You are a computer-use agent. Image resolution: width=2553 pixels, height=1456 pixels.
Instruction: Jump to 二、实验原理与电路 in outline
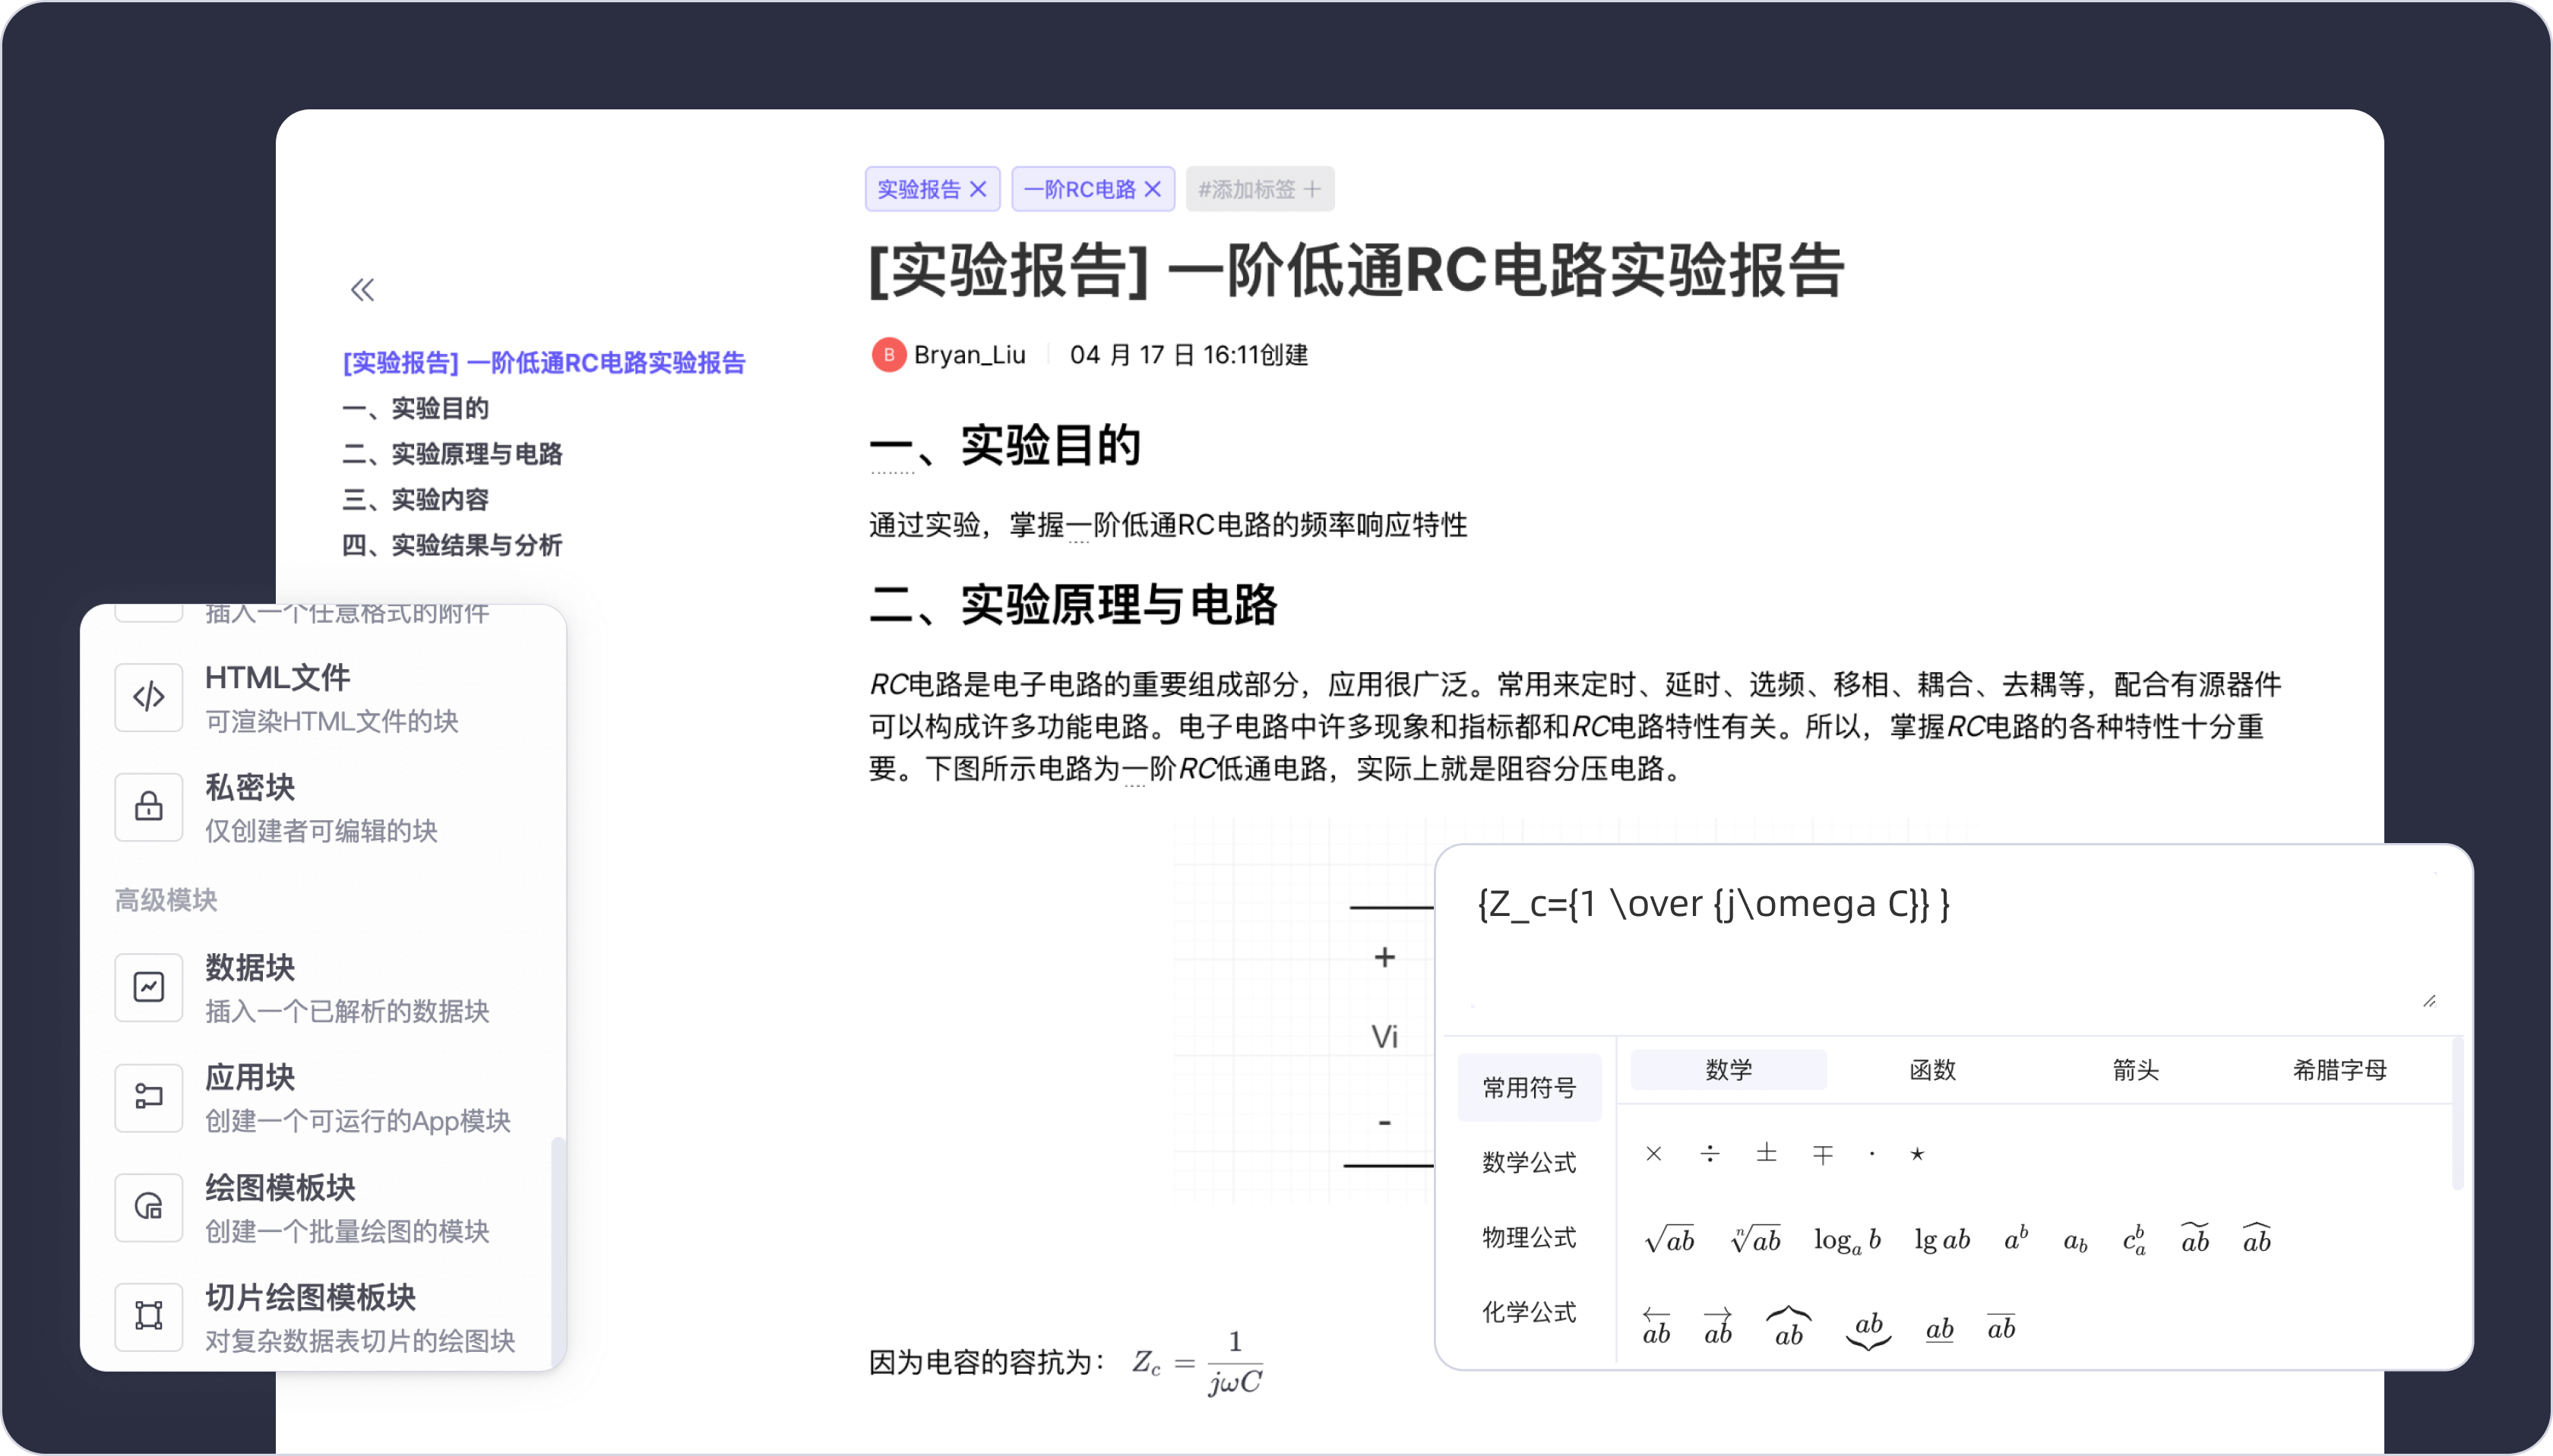[452, 454]
